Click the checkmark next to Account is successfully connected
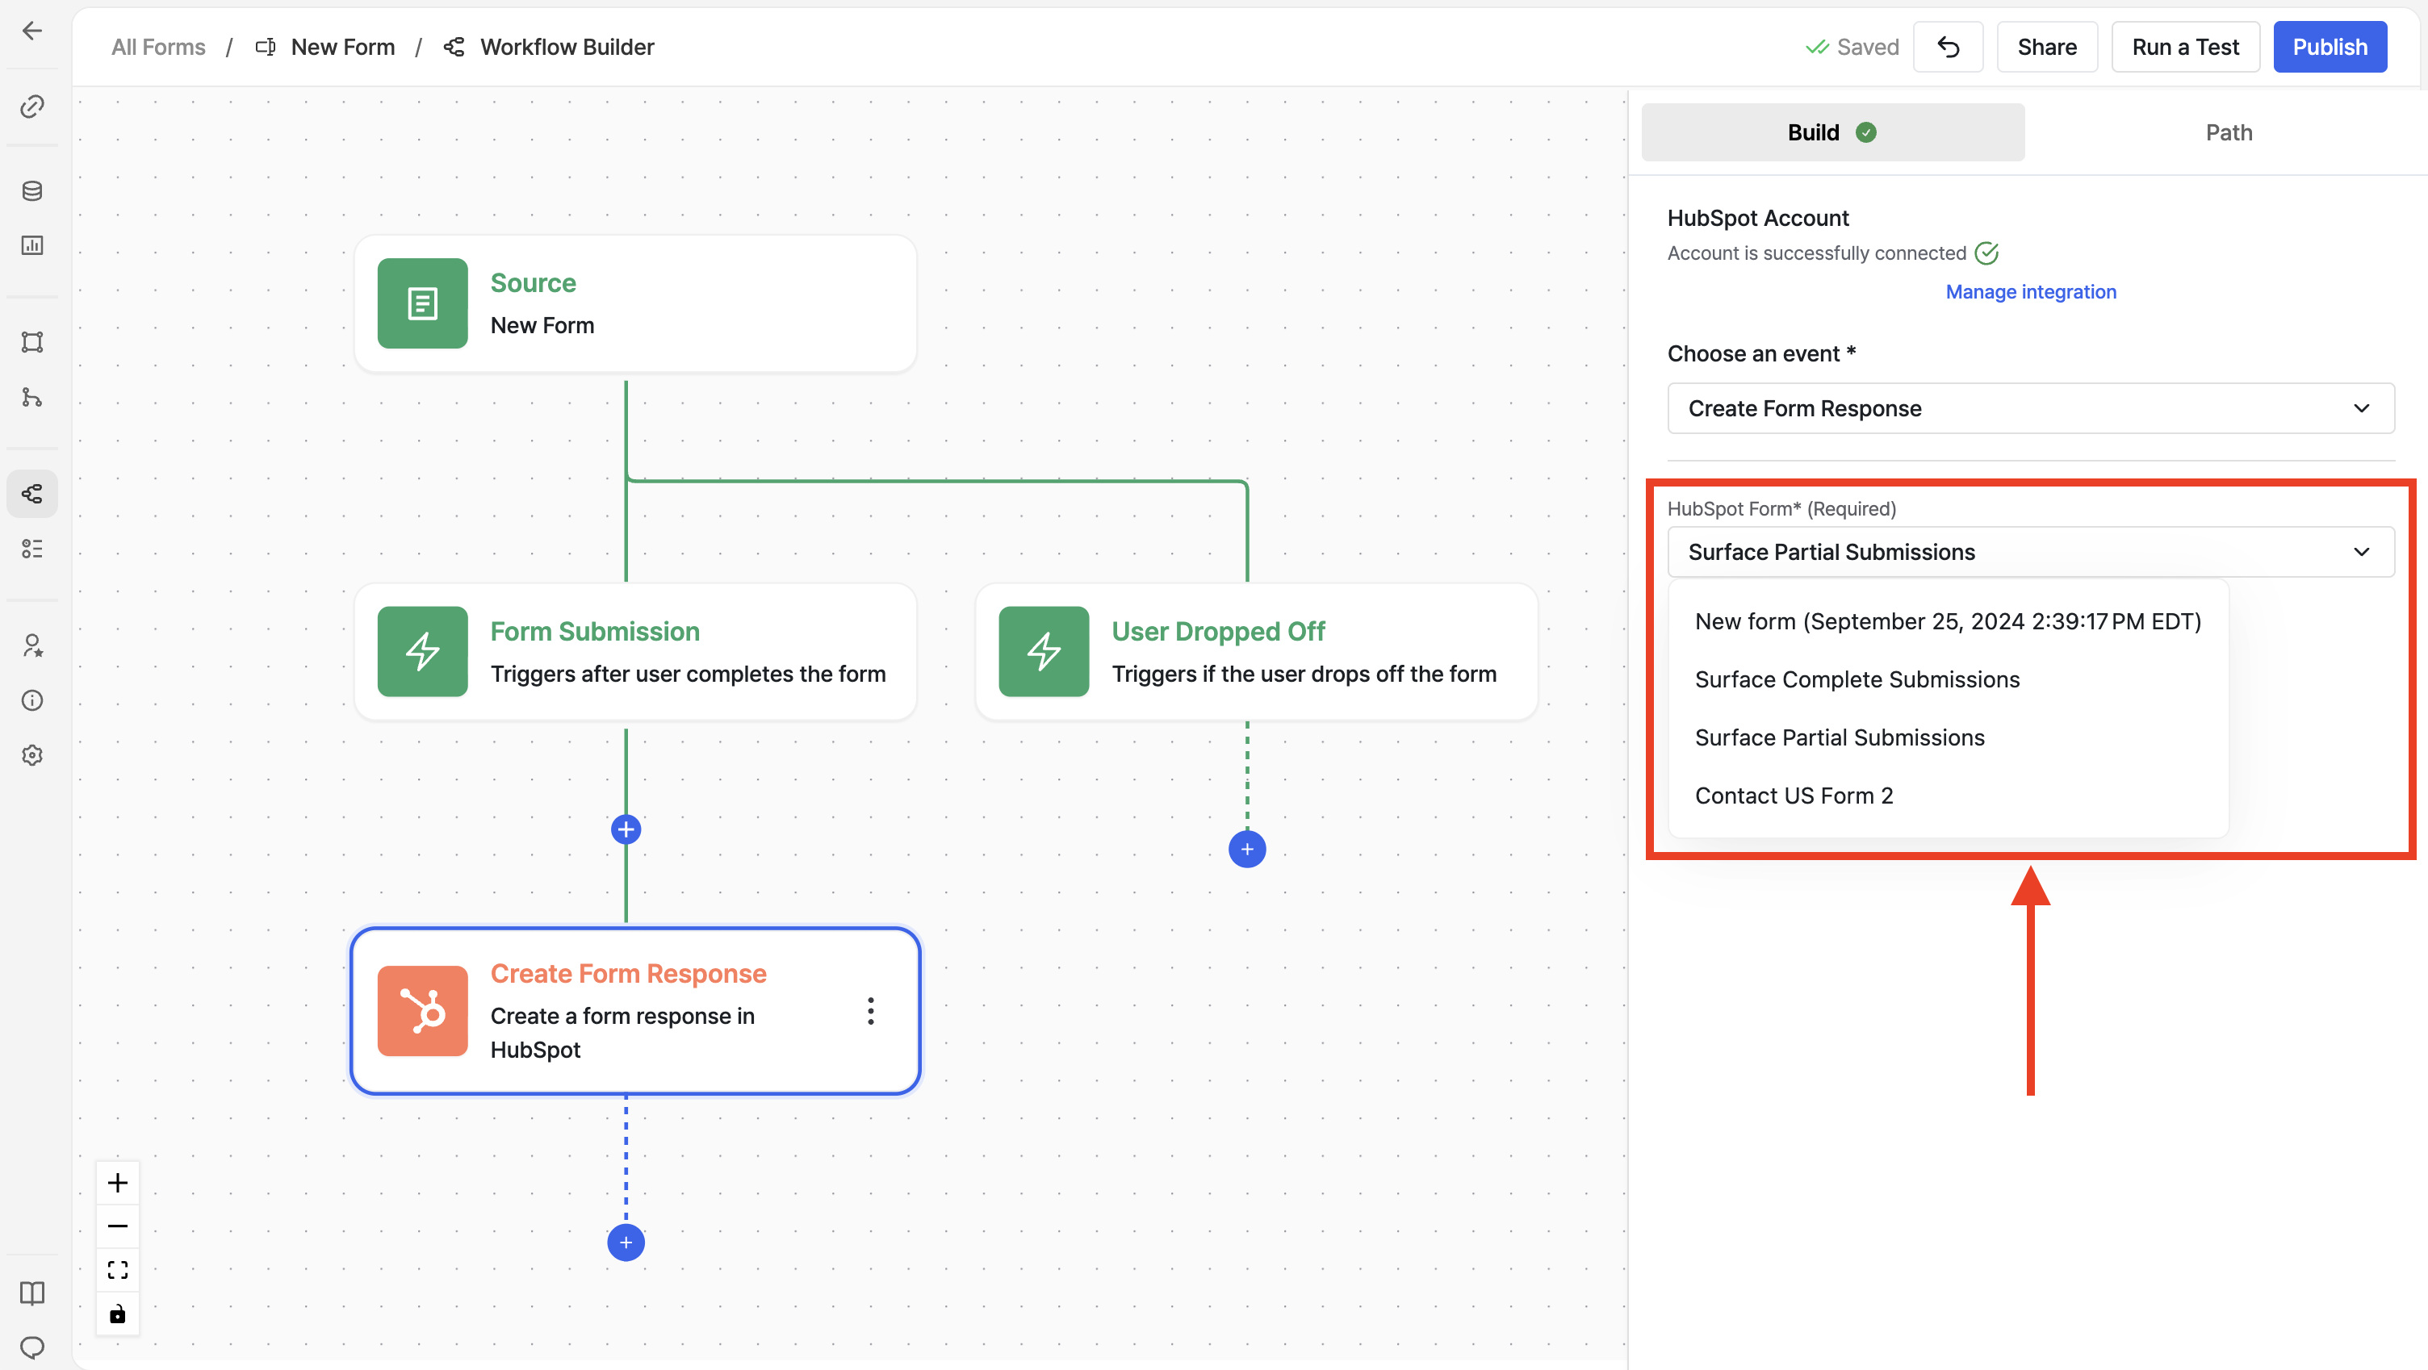2428x1370 pixels. pos(1987,253)
